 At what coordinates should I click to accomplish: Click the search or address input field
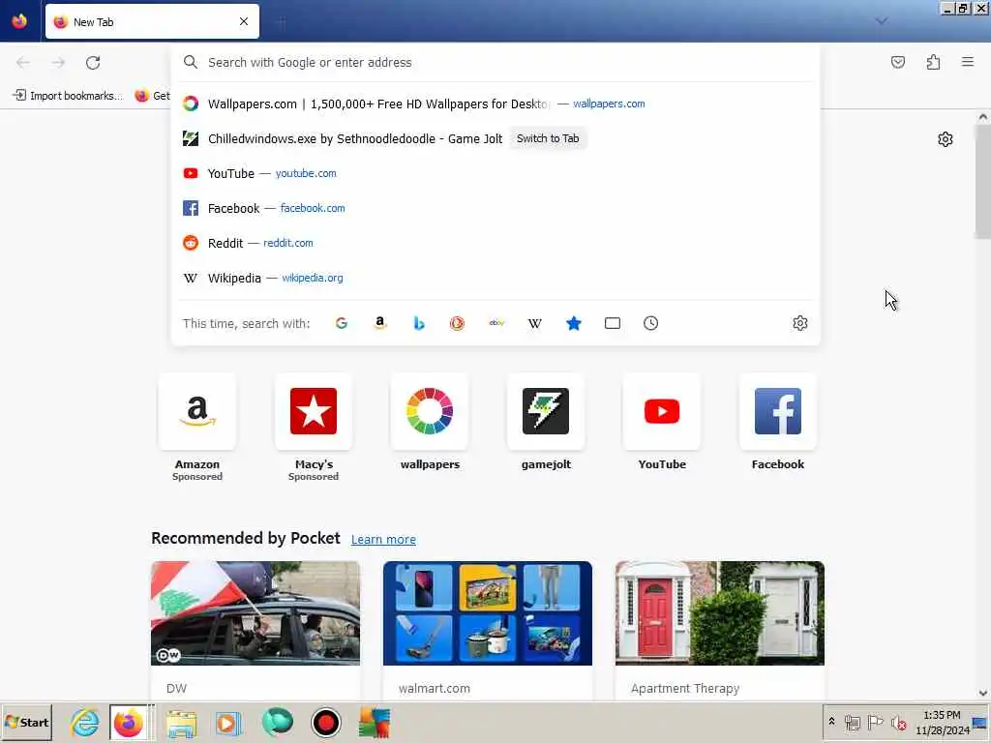tap(496, 63)
